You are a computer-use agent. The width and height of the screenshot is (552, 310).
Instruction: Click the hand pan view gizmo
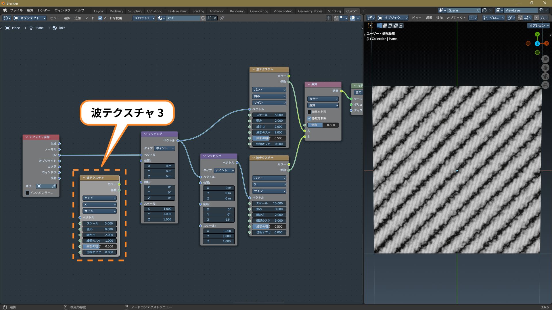tap(545, 68)
